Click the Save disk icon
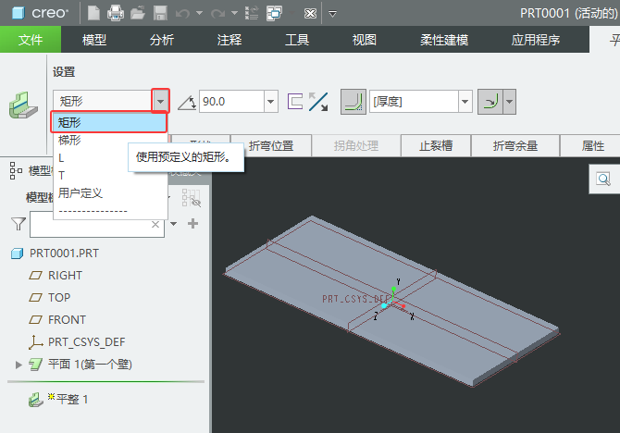Viewport: 620px width, 433px height. (160, 13)
